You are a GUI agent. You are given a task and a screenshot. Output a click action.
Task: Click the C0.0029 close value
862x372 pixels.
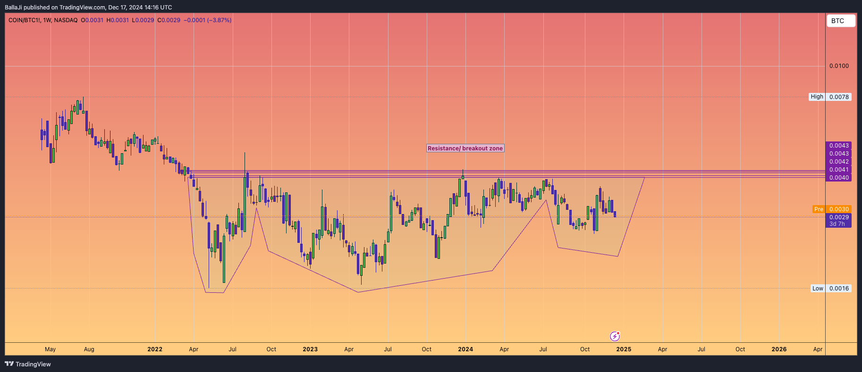[169, 20]
